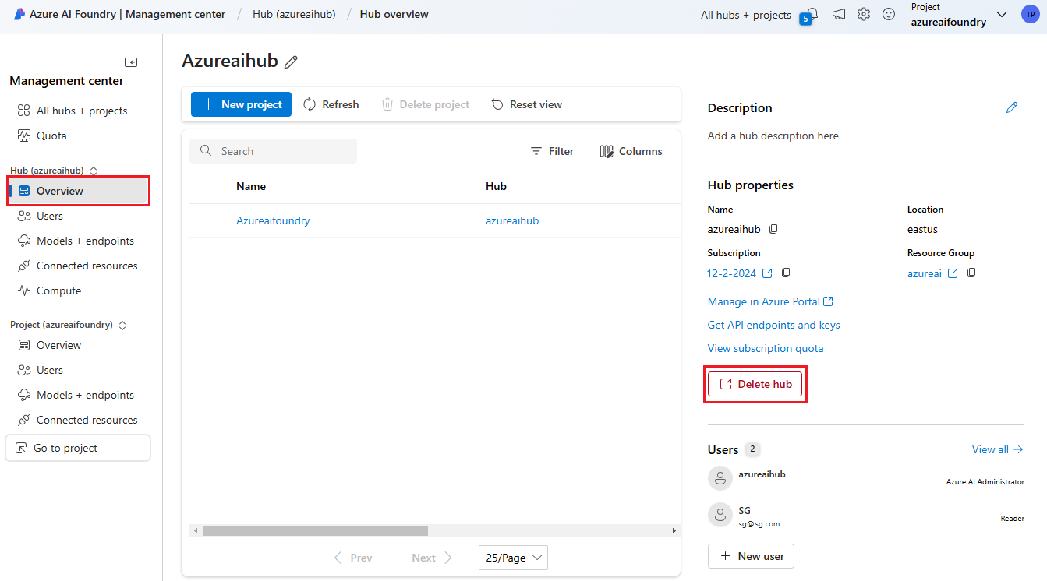Click the "Add a hub description here" text

tap(773, 136)
